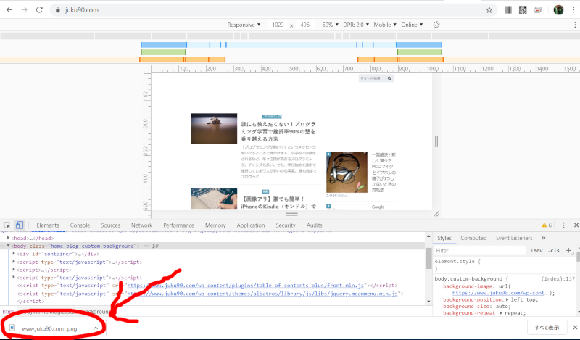Open the Sources tab
Viewport: 580px width, 340px height.
click(x=110, y=225)
